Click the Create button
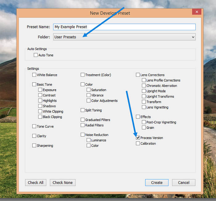The image size is (216, 201). (x=157, y=182)
